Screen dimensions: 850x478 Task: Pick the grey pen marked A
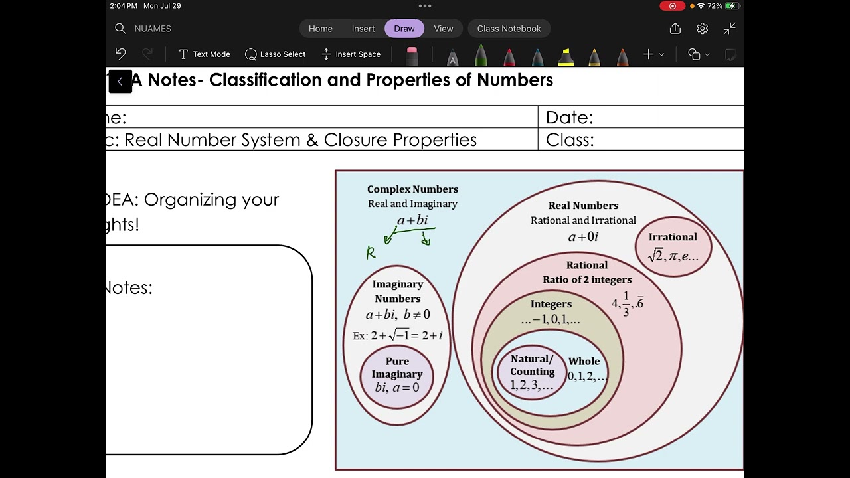coord(453,57)
